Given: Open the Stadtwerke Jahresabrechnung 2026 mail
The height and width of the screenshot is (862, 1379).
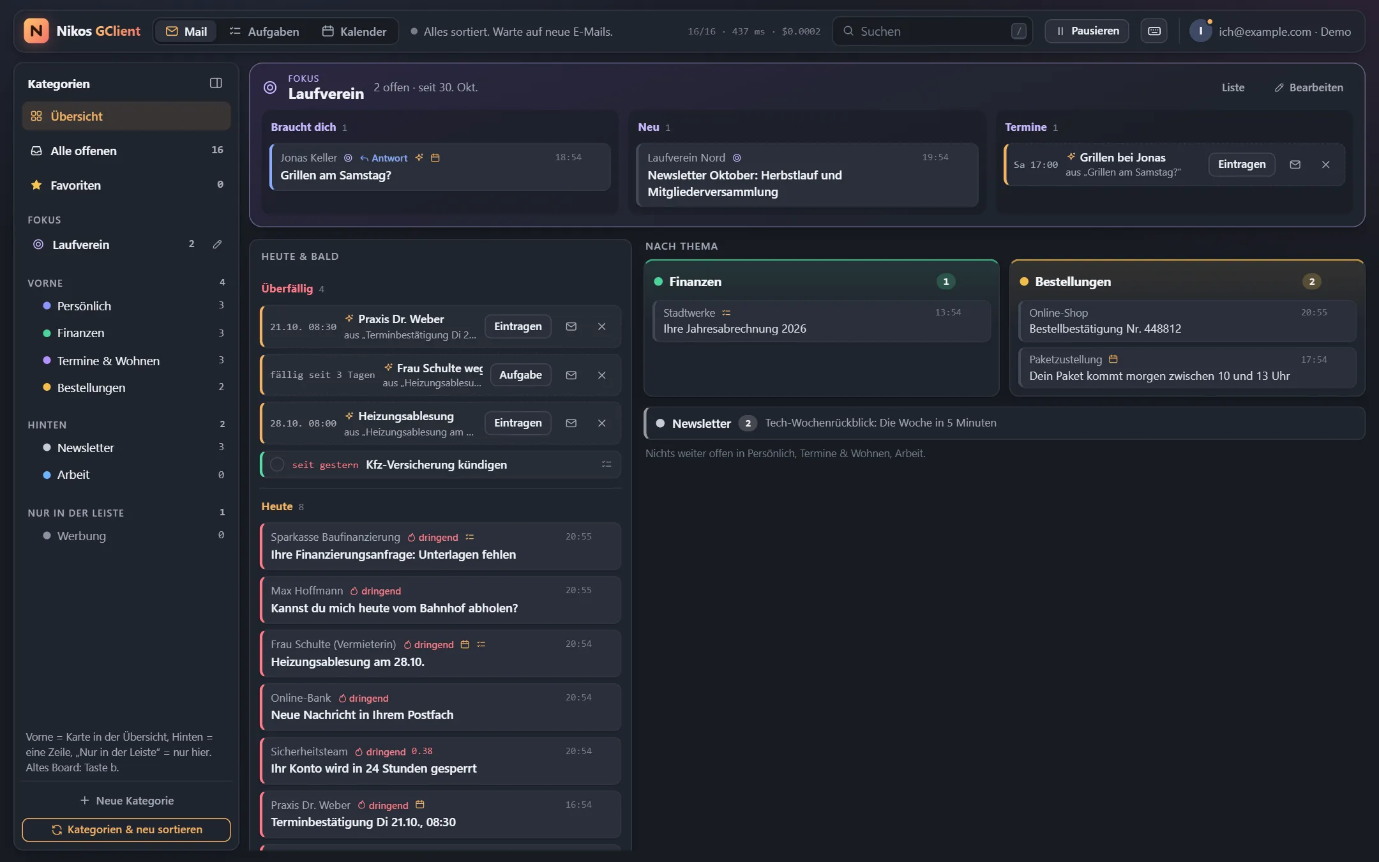Looking at the screenshot, I should pos(822,321).
